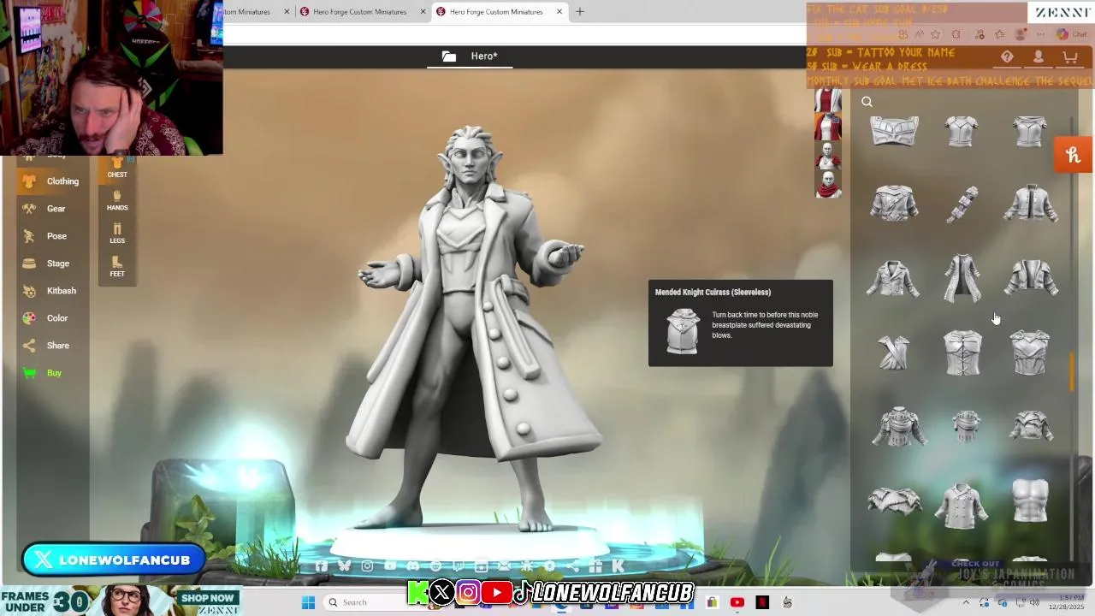Click the search magnifier in the items panel
The height and width of the screenshot is (616, 1095).
867,103
